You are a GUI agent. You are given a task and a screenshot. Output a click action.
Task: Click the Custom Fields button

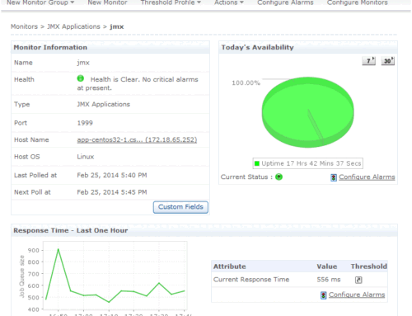click(x=180, y=207)
